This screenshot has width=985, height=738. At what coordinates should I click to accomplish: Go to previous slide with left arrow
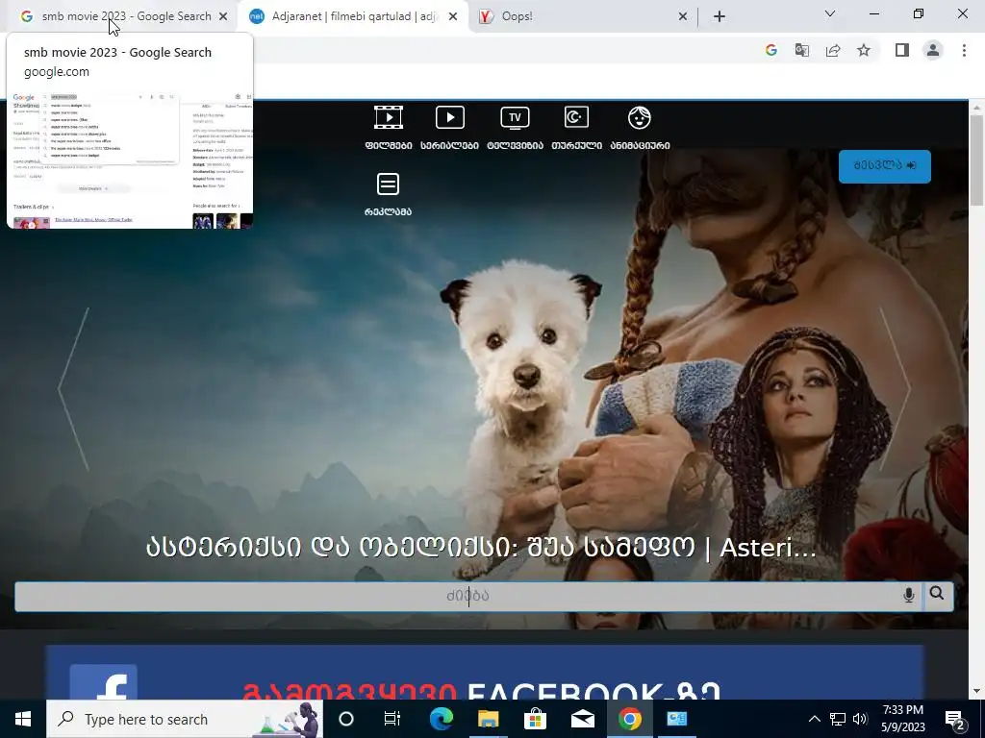[x=74, y=389]
